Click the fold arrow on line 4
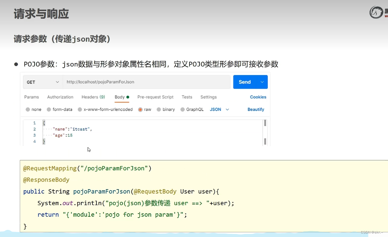This screenshot has width=388, height=237. (43, 141)
